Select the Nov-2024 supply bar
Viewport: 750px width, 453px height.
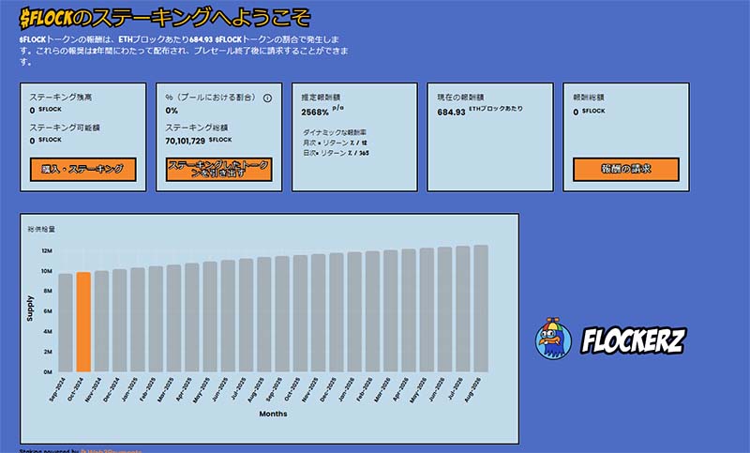pyautogui.click(x=101, y=322)
